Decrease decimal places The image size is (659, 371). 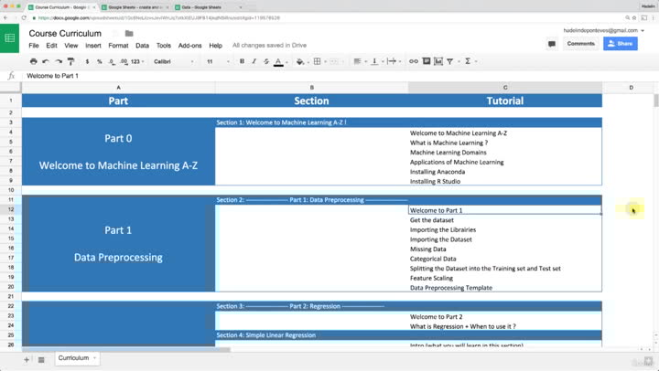[x=112, y=61]
